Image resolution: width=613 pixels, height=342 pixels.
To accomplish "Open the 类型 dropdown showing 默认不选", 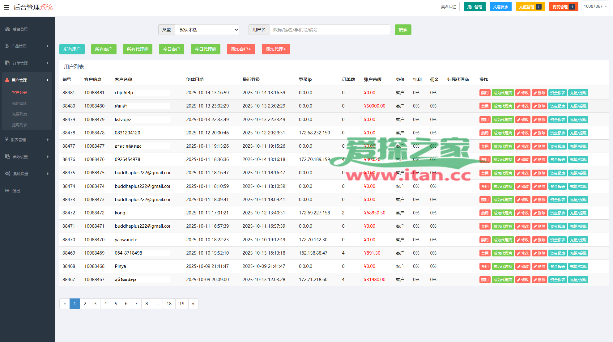I will click(x=207, y=30).
